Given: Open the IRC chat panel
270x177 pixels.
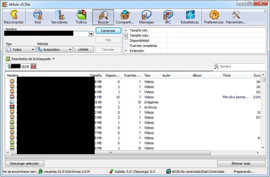Looking at the screenshot, I should tap(168, 17).
